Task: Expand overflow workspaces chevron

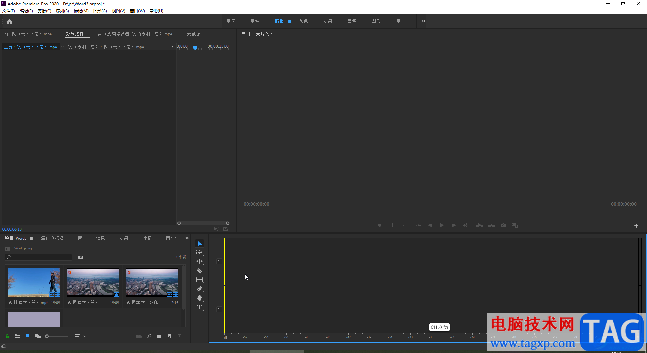Action: pyautogui.click(x=424, y=21)
